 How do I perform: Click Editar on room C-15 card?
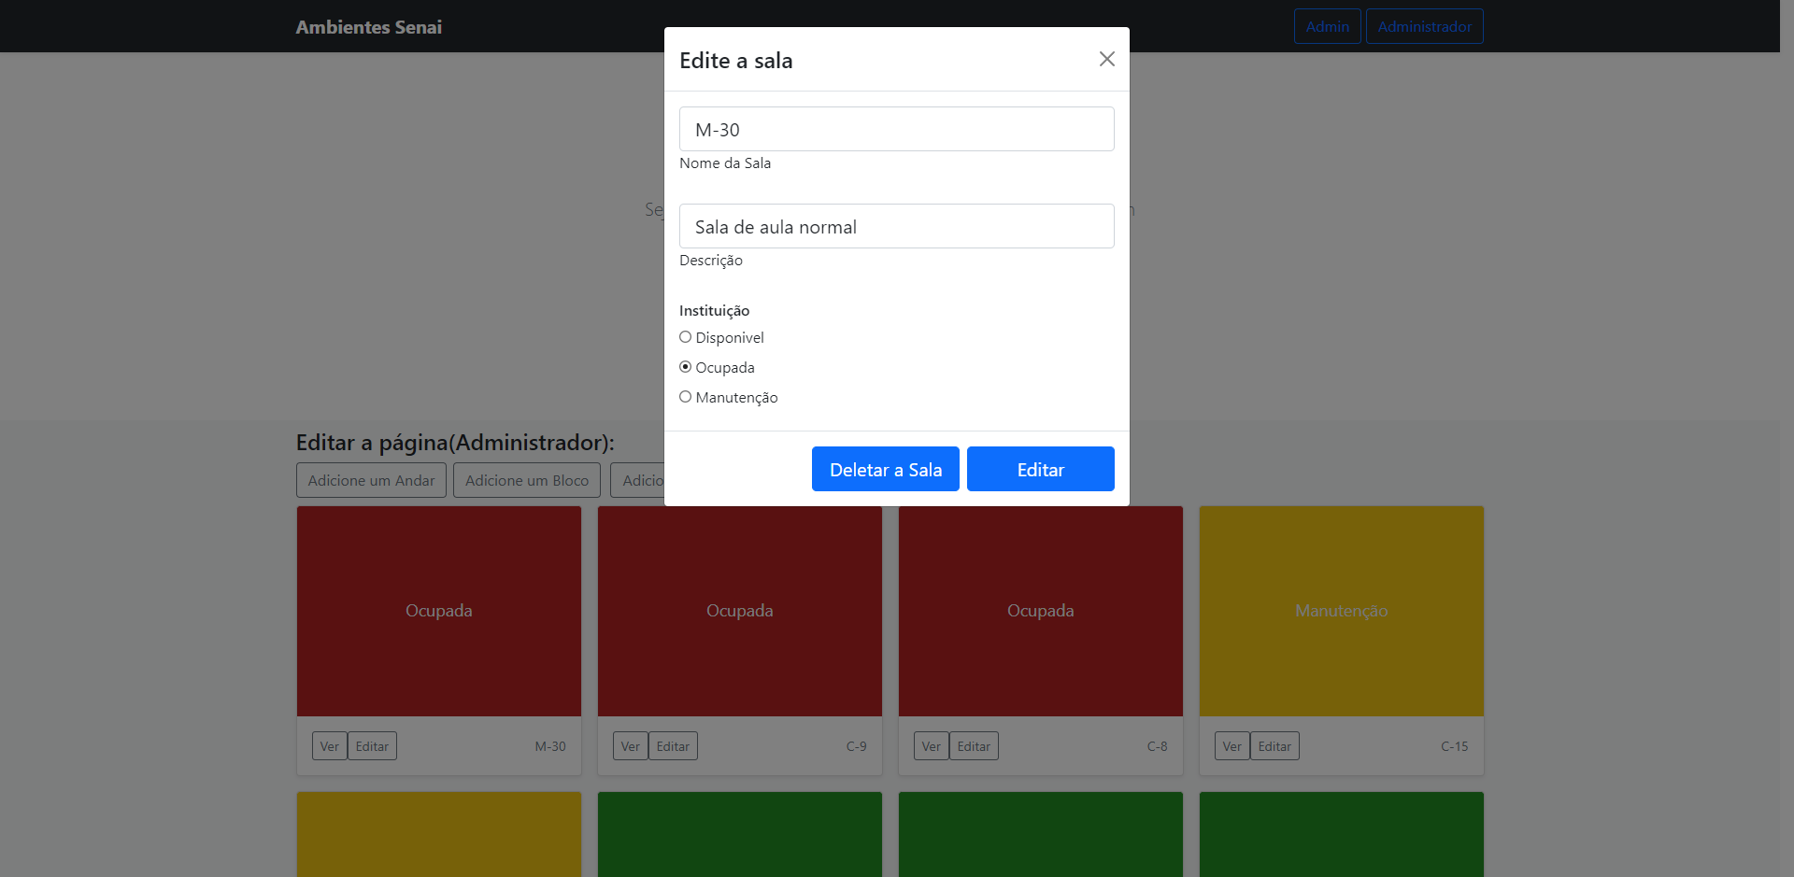[1274, 746]
